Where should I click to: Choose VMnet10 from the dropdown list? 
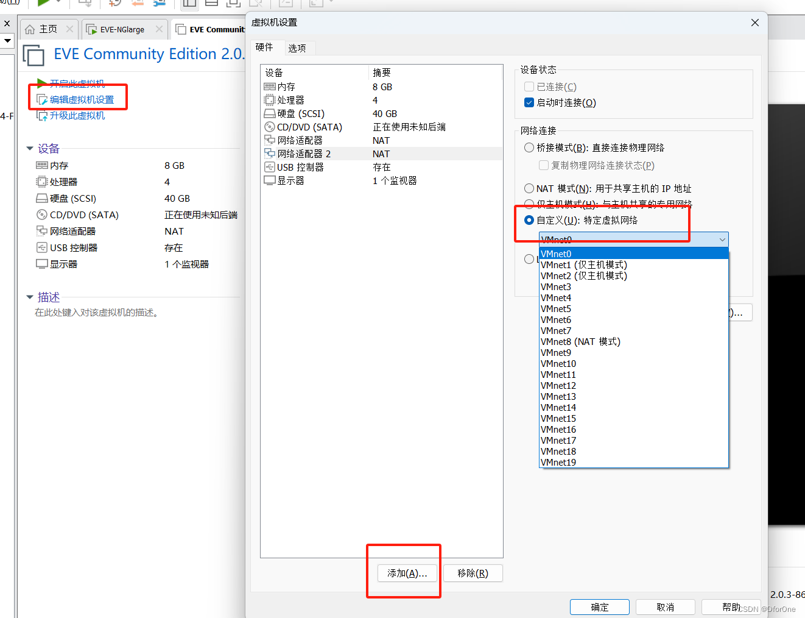[634, 363]
